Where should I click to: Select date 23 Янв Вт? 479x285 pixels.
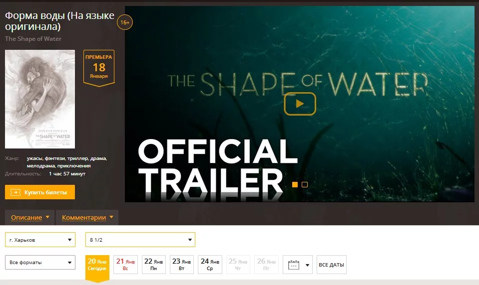[x=182, y=265]
